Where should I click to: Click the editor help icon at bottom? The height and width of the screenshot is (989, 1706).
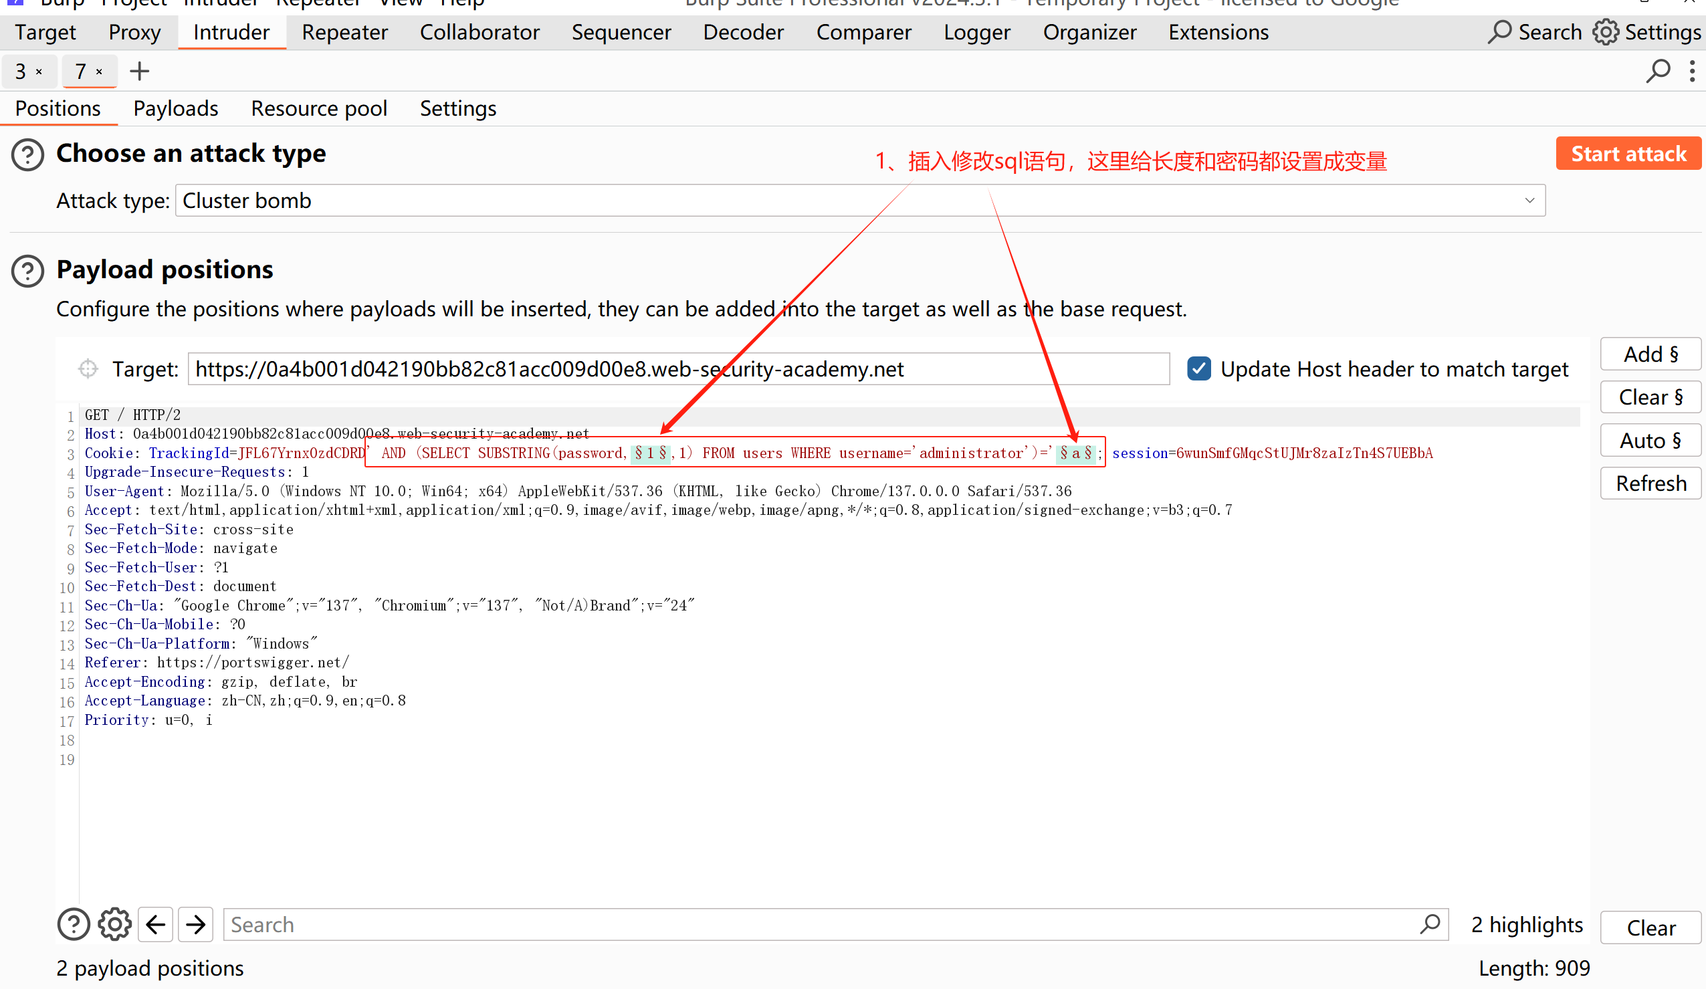click(x=73, y=924)
